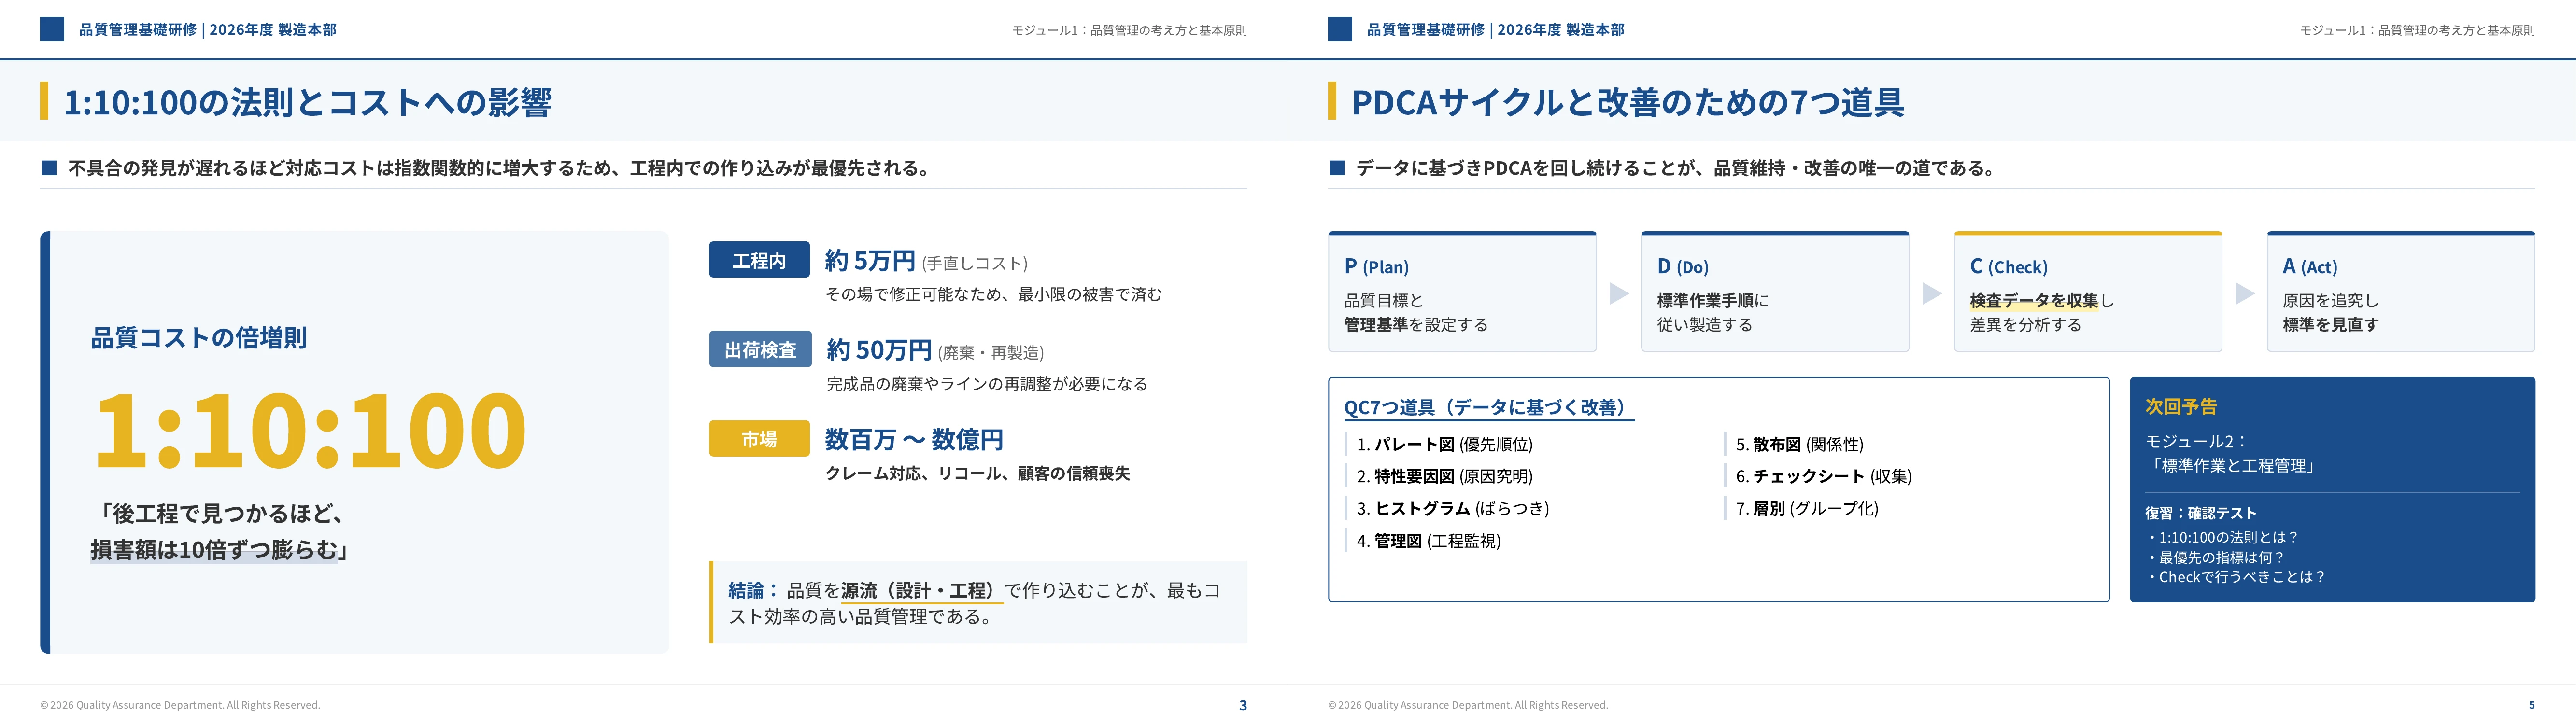
Task: Select the cost figure "約 5万円"
Action: pos(870,261)
